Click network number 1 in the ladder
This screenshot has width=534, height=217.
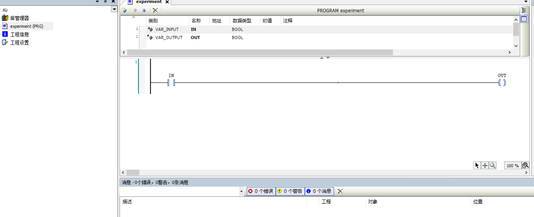(136, 62)
